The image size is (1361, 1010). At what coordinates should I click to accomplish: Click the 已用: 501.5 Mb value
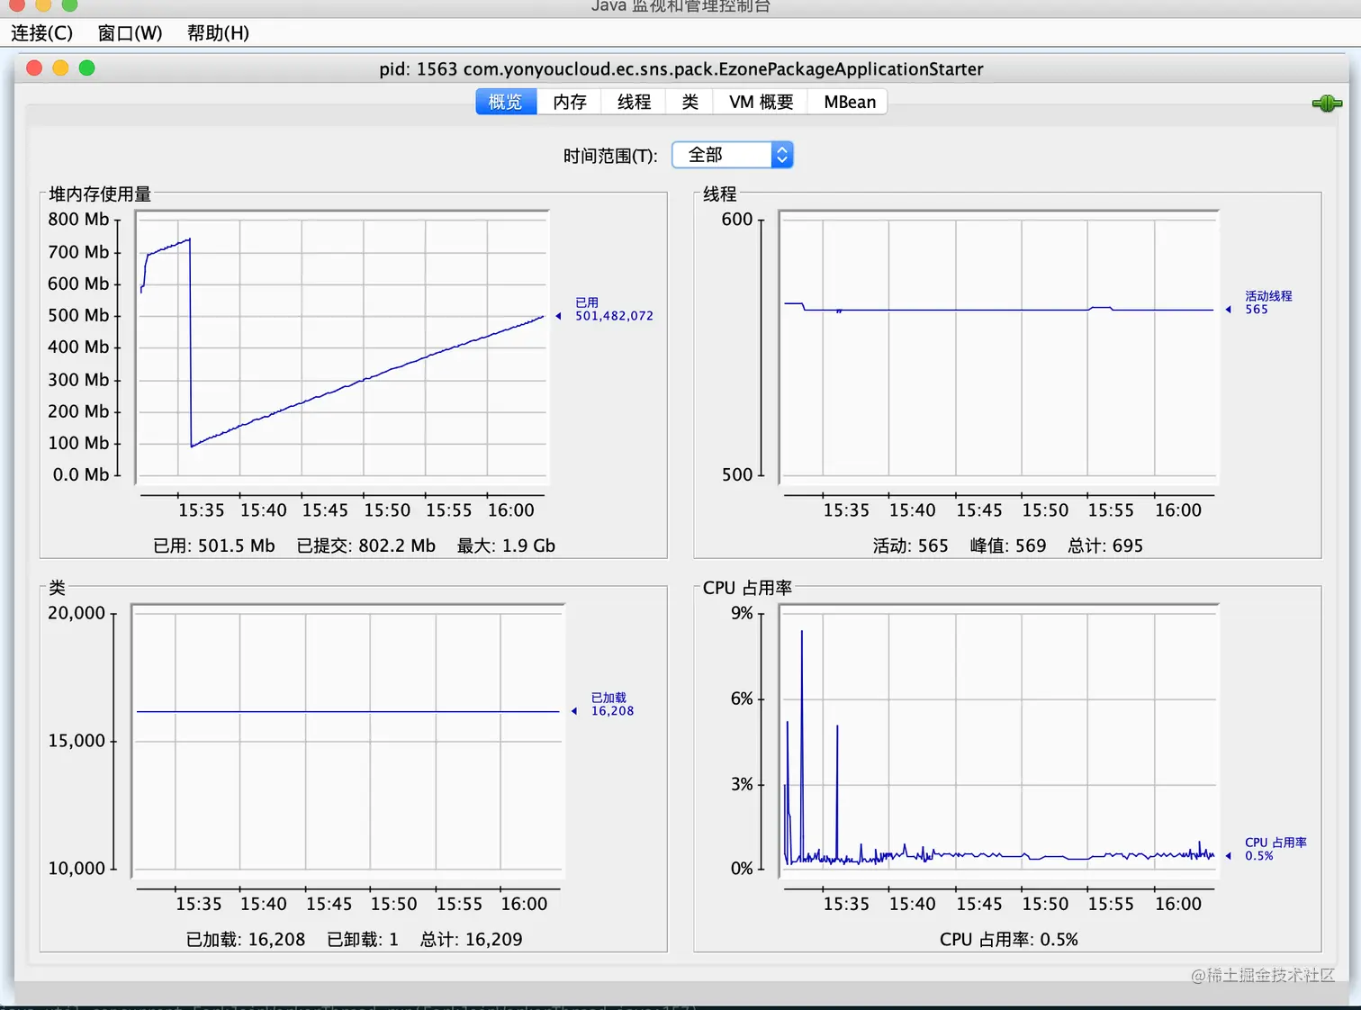coord(214,546)
